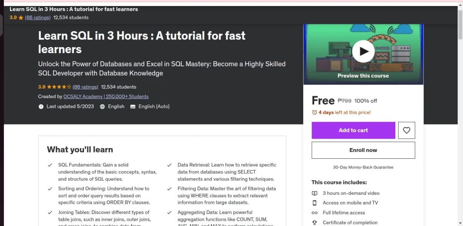Screen dimensions: 463x226
Task: Click the This course includes: heading
Action: (x=339, y=182)
